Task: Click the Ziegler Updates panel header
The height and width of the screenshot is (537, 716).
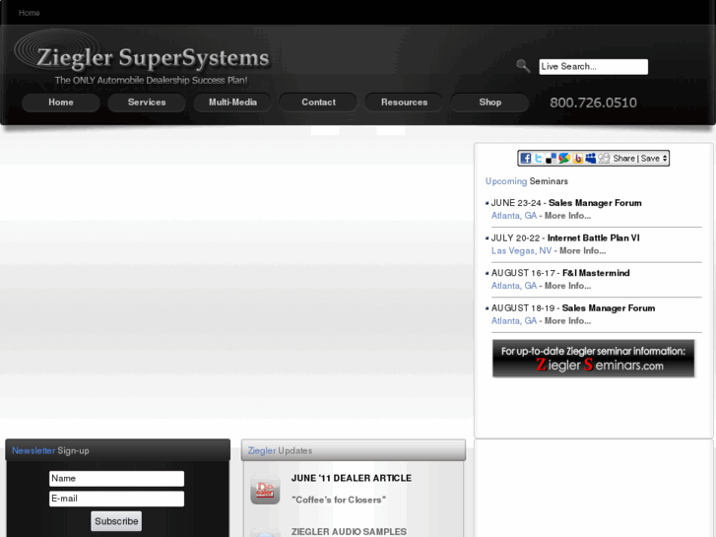Action: (354, 450)
